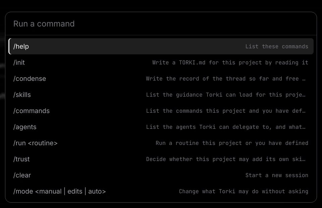Select the /mode manual edits auto command
The height and width of the screenshot is (208, 322).
coord(161,191)
